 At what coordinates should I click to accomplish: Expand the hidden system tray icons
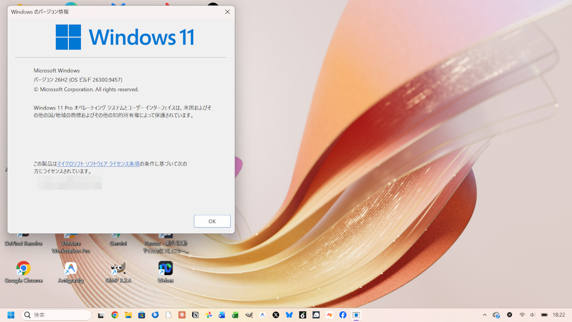click(x=484, y=315)
